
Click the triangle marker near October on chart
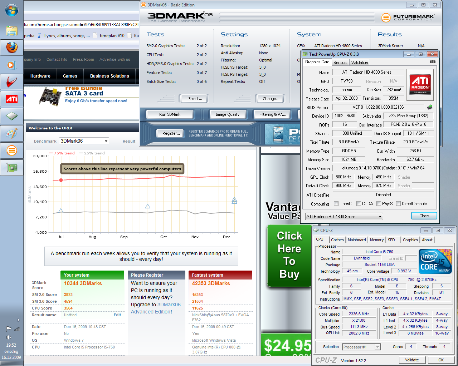point(147,206)
